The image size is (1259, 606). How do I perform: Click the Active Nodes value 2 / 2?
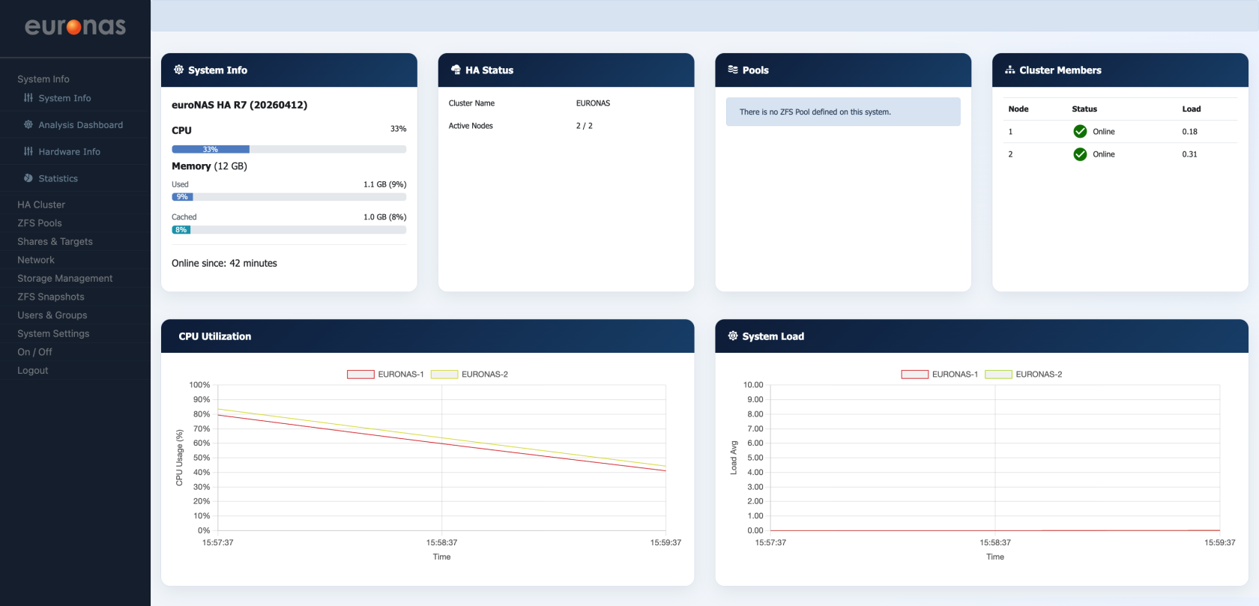click(x=584, y=126)
